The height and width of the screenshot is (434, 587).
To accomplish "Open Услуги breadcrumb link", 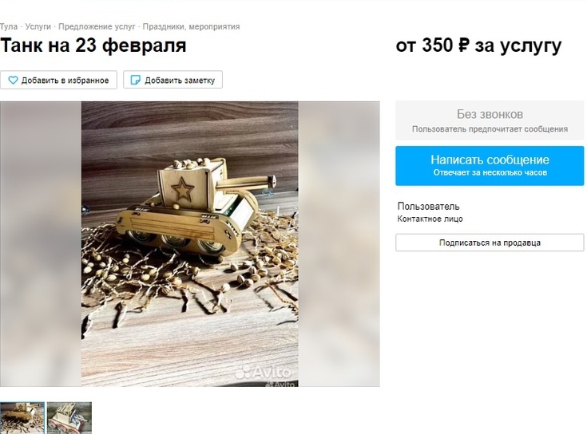I will pyautogui.click(x=38, y=26).
